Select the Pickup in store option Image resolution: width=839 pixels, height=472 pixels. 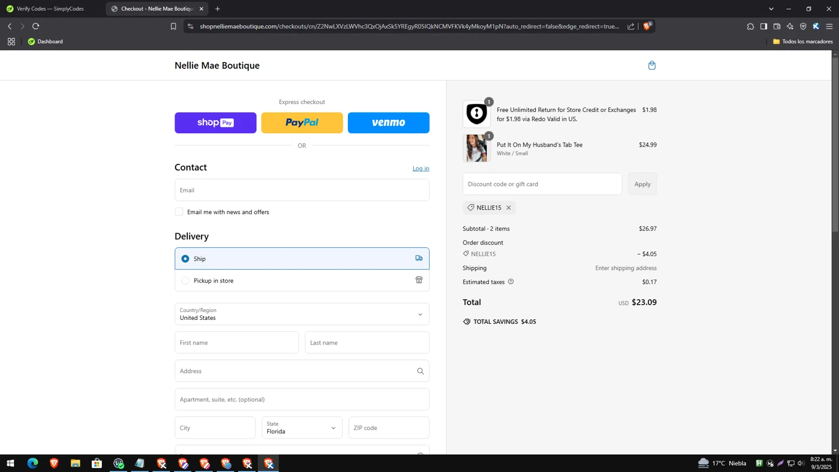(302, 280)
